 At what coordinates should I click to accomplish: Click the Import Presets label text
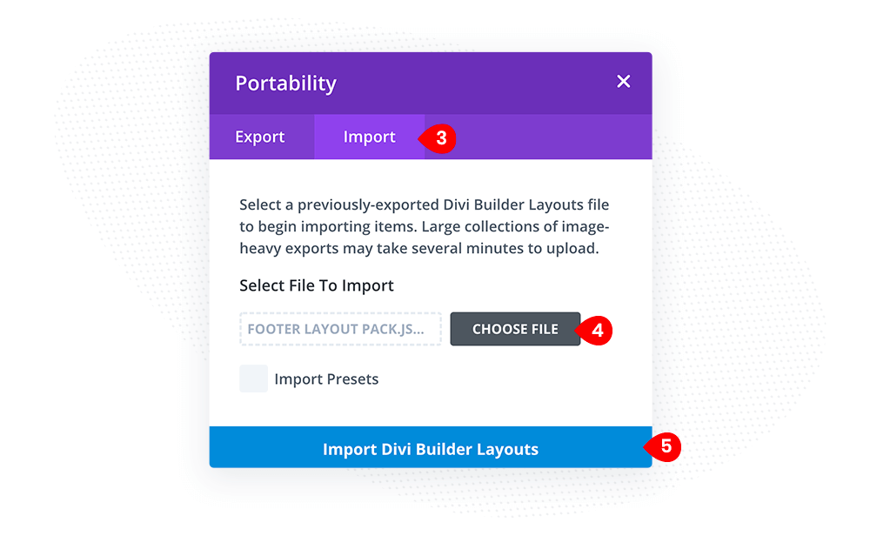326,379
